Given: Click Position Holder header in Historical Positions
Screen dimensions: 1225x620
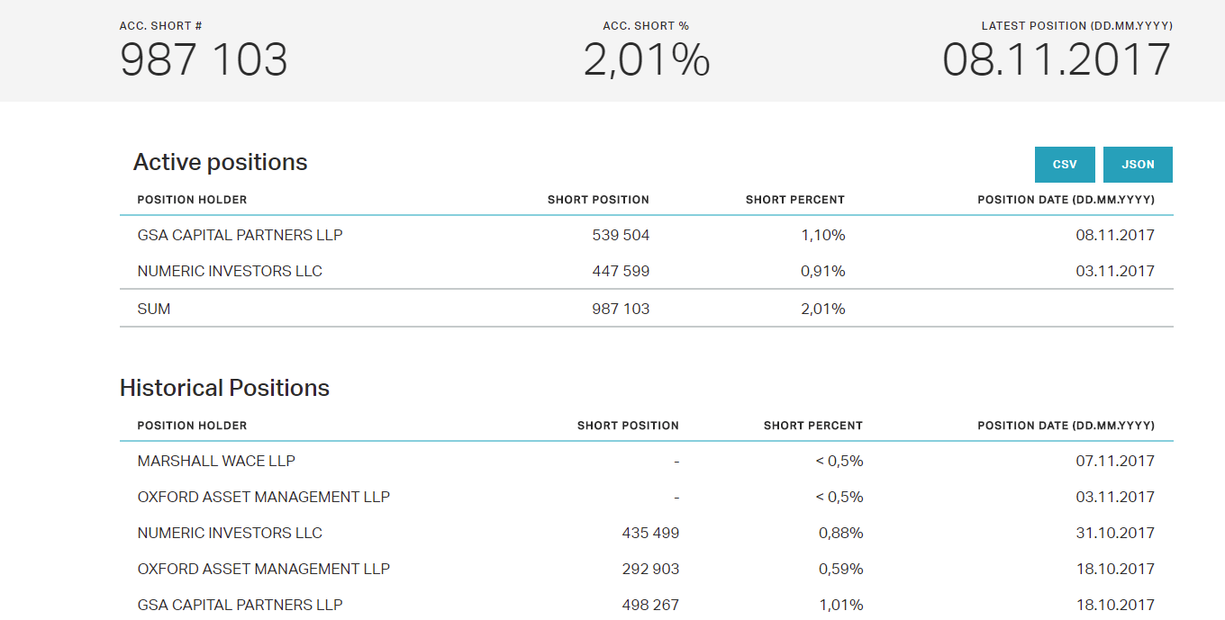Looking at the screenshot, I should [x=192, y=426].
